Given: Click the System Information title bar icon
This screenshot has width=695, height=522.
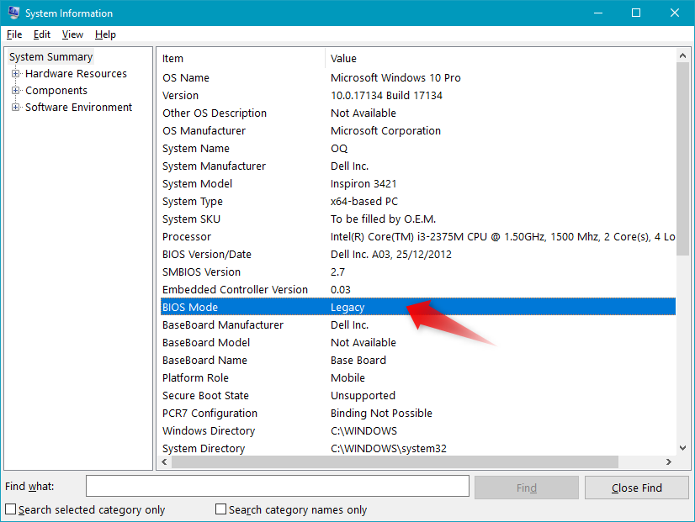Looking at the screenshot, I should (13, 13).
